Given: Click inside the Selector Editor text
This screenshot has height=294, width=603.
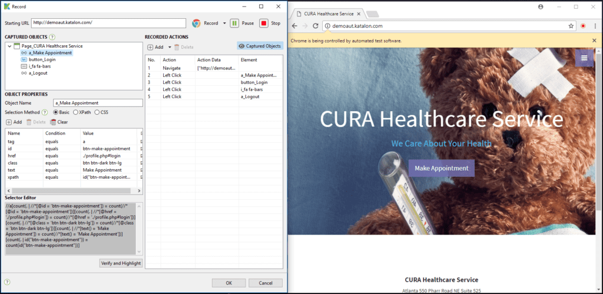Looking at the screenshot, I should point(71,228).
